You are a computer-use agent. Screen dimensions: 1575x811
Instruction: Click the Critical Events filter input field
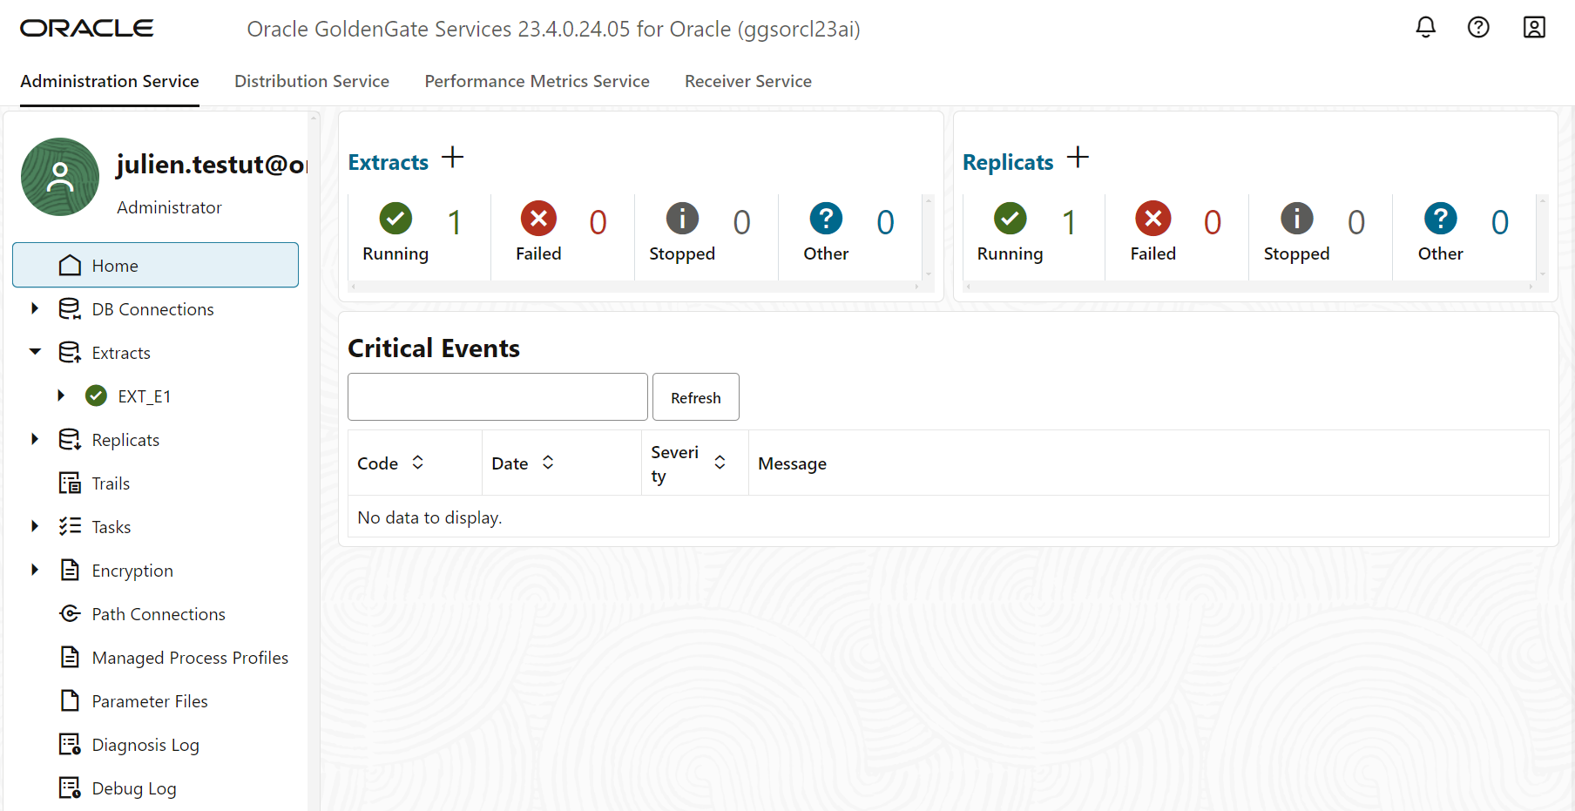(497, 396)
